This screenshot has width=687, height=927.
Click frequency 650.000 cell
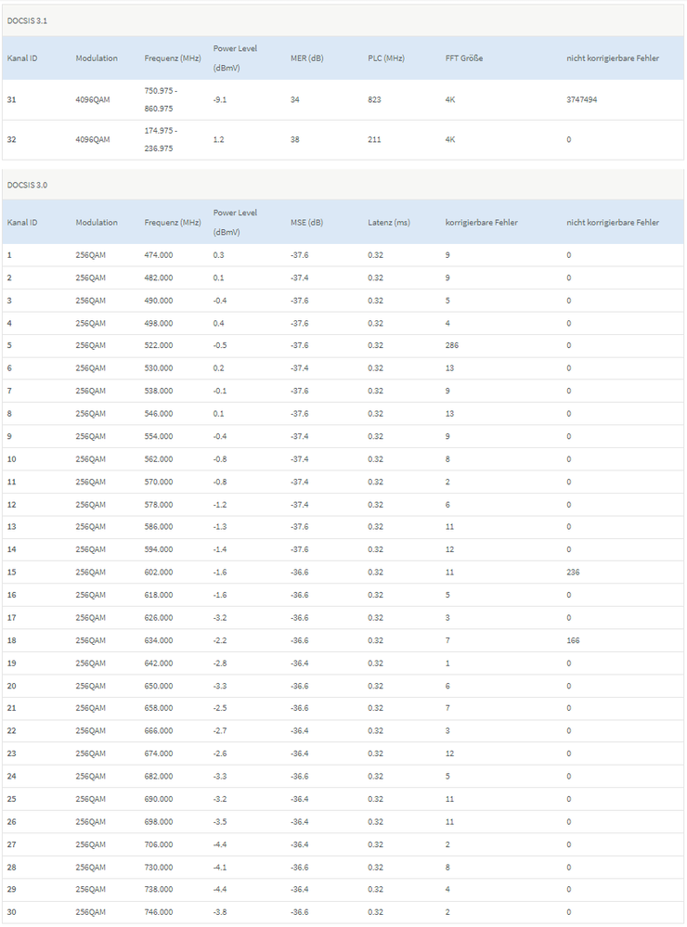(159, 686)
